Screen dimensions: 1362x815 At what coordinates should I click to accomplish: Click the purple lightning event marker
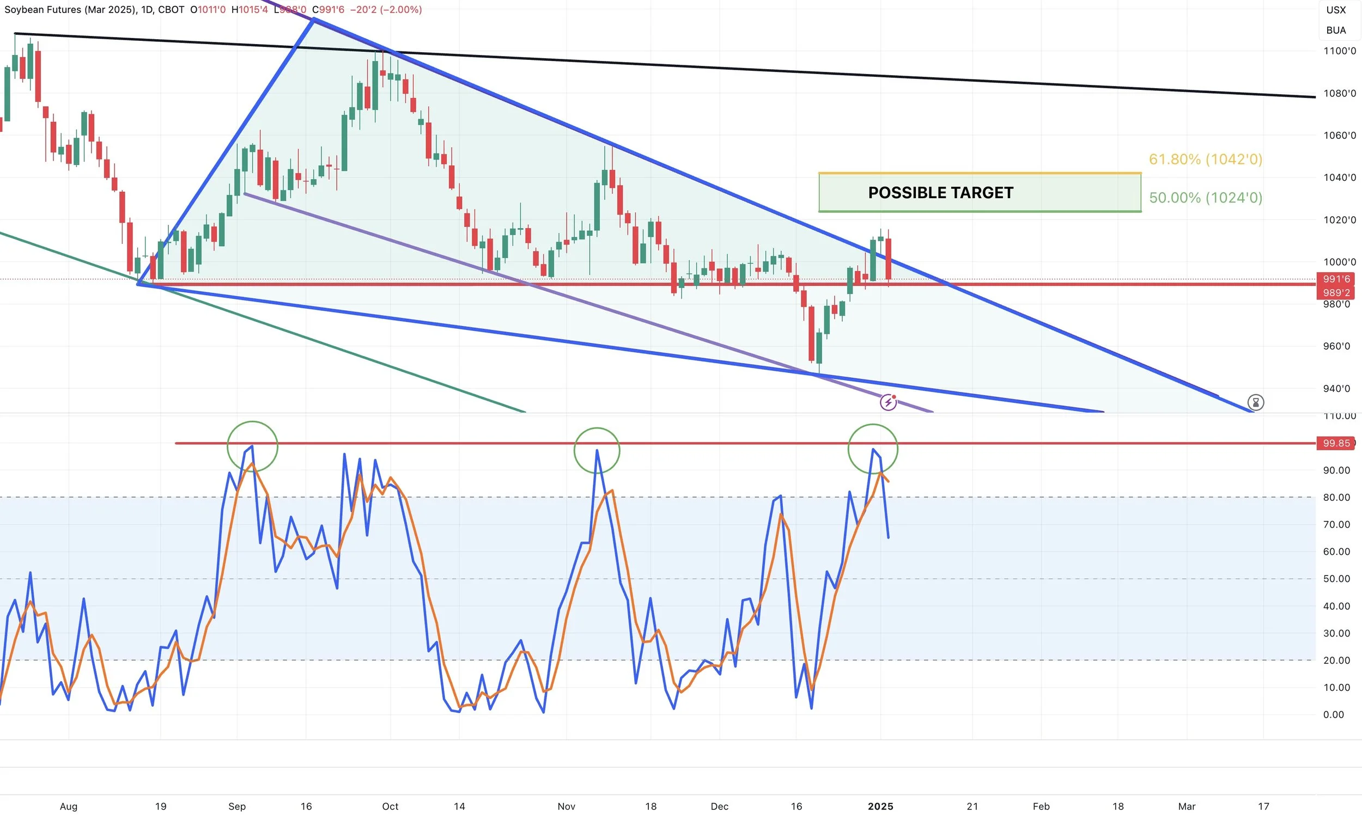pos(888,402)
